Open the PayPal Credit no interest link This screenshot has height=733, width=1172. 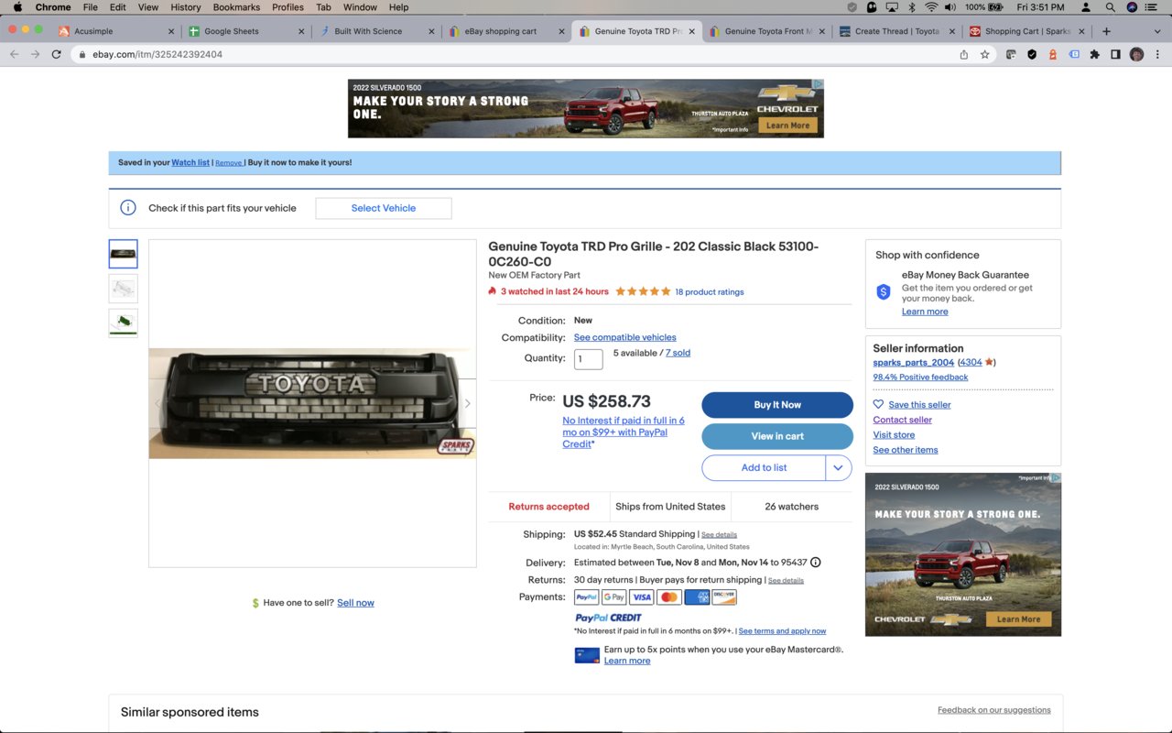pyautogui.click(x=624, y=432)
